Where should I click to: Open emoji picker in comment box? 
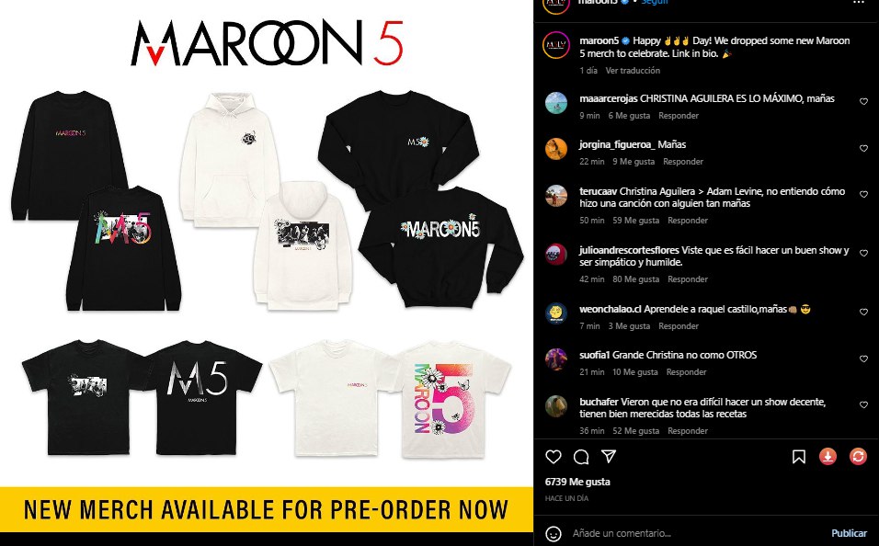(x=554, y=534)
